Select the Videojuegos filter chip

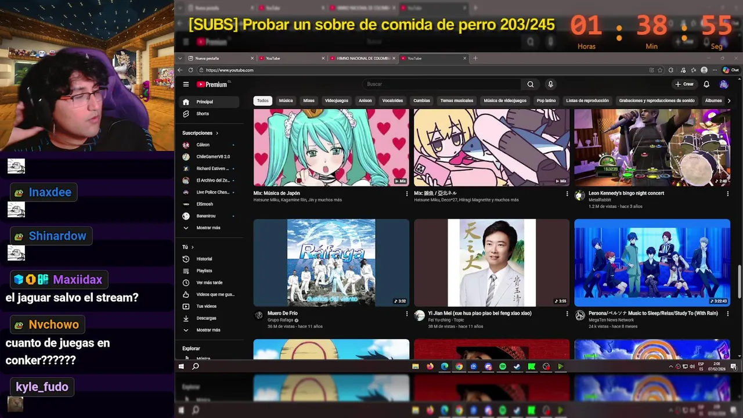click(337, 100)
